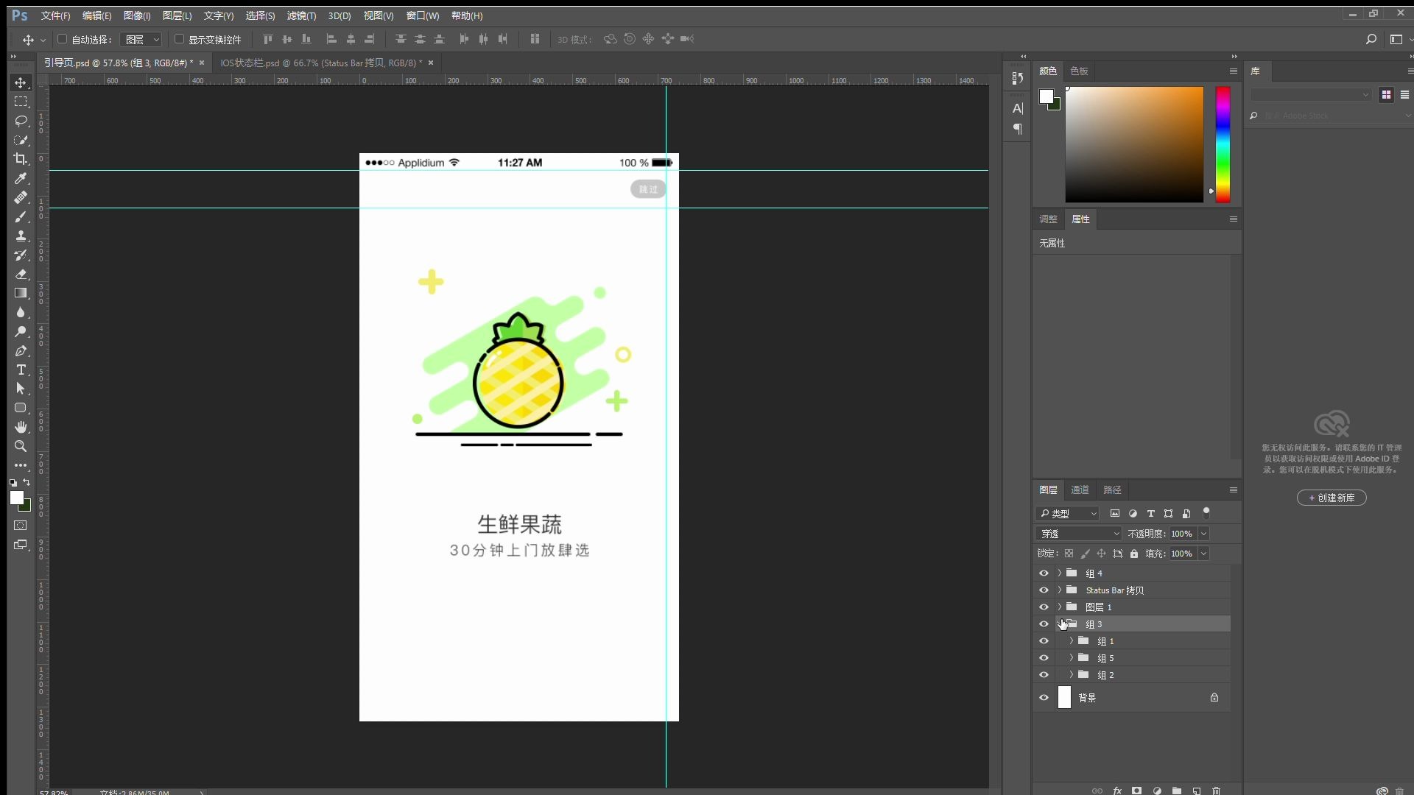Select the Clone Stamp tool
This screenshot has width=1414, height=795.
(x=21, y=236)
